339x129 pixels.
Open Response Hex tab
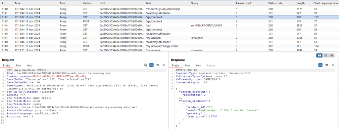coord(199,65)
